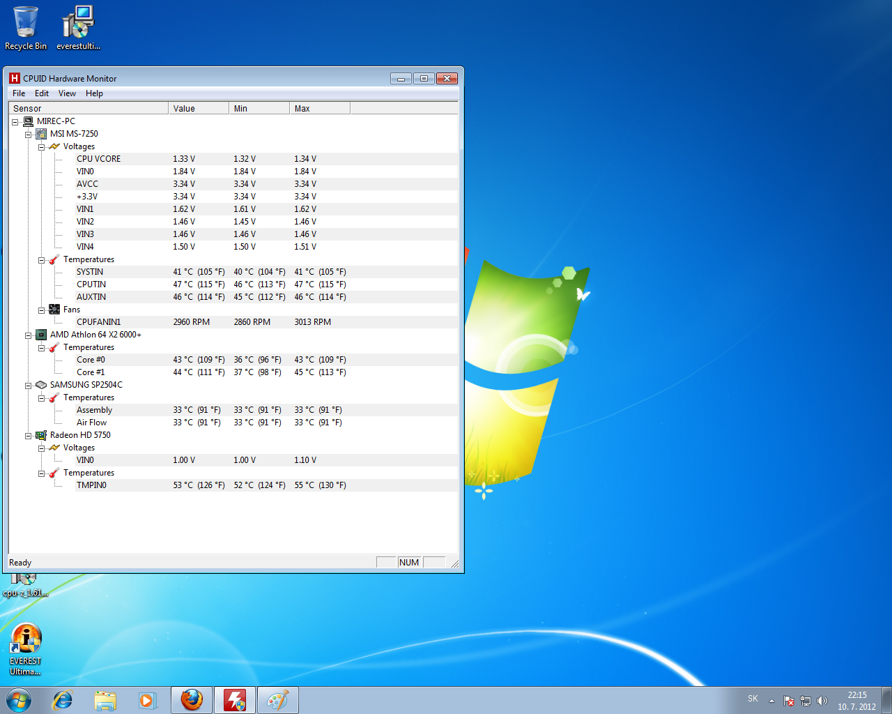Click the Show desktop strip
This screenshot has width=892, height=714.
click(886, 700)
